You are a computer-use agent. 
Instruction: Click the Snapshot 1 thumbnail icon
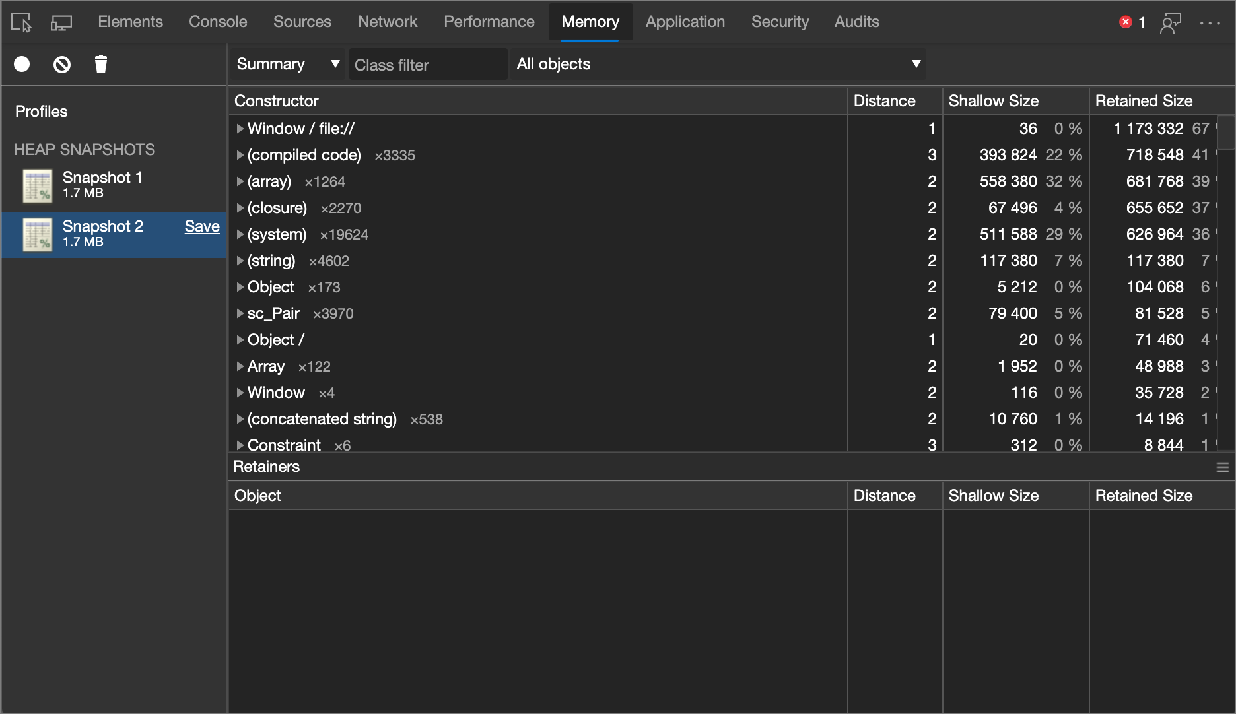(x=38, y=185)
